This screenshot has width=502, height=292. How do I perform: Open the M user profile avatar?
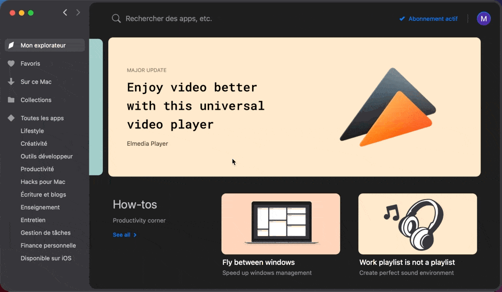(x=483, y=19)
